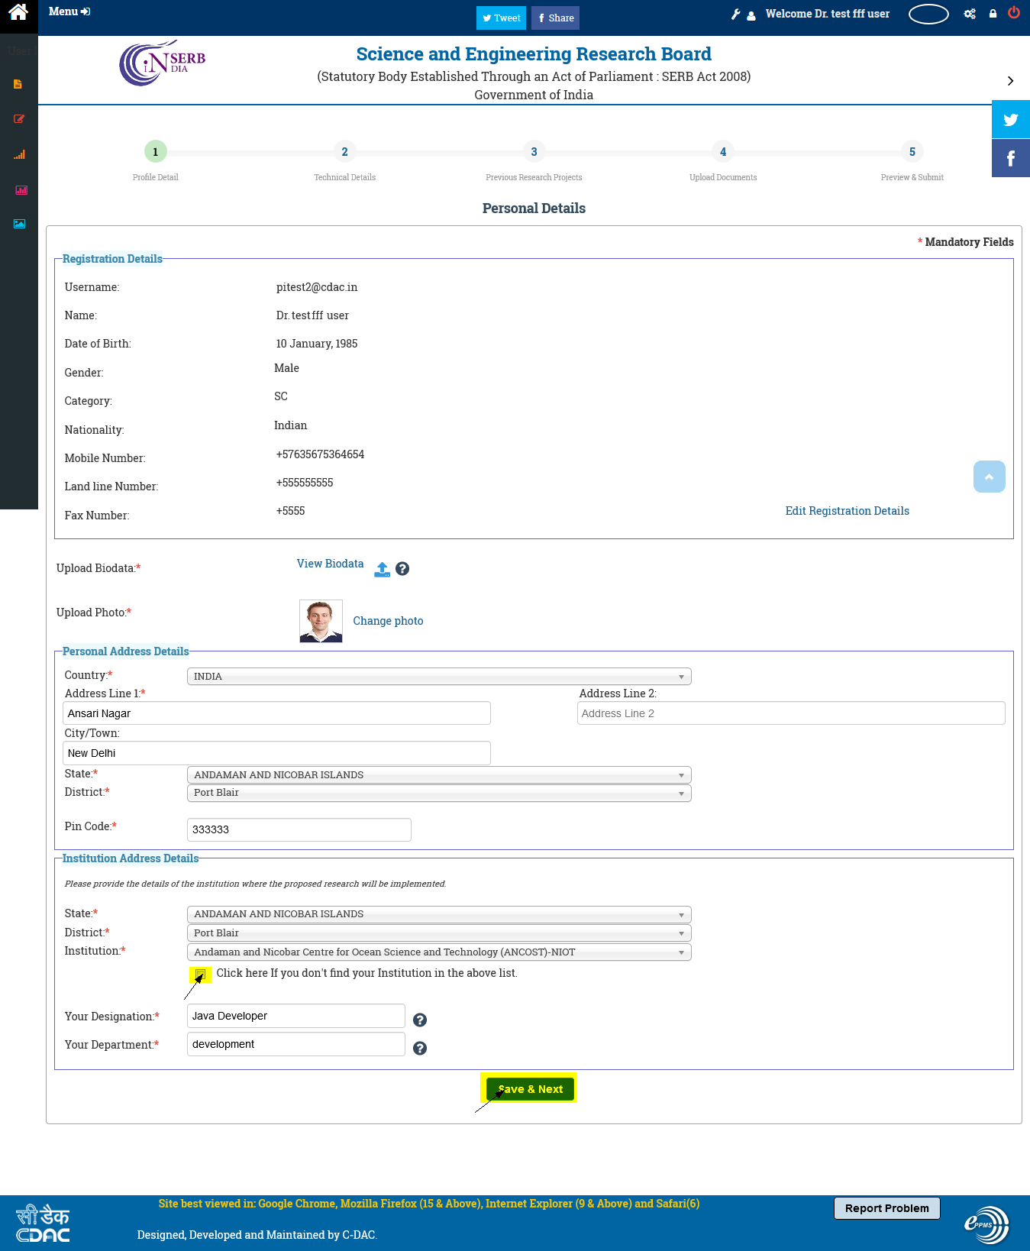1030x1251 pixels.
Task: Click the uploaded profile photo thumbnail
Action: click(x=321, y=621)
